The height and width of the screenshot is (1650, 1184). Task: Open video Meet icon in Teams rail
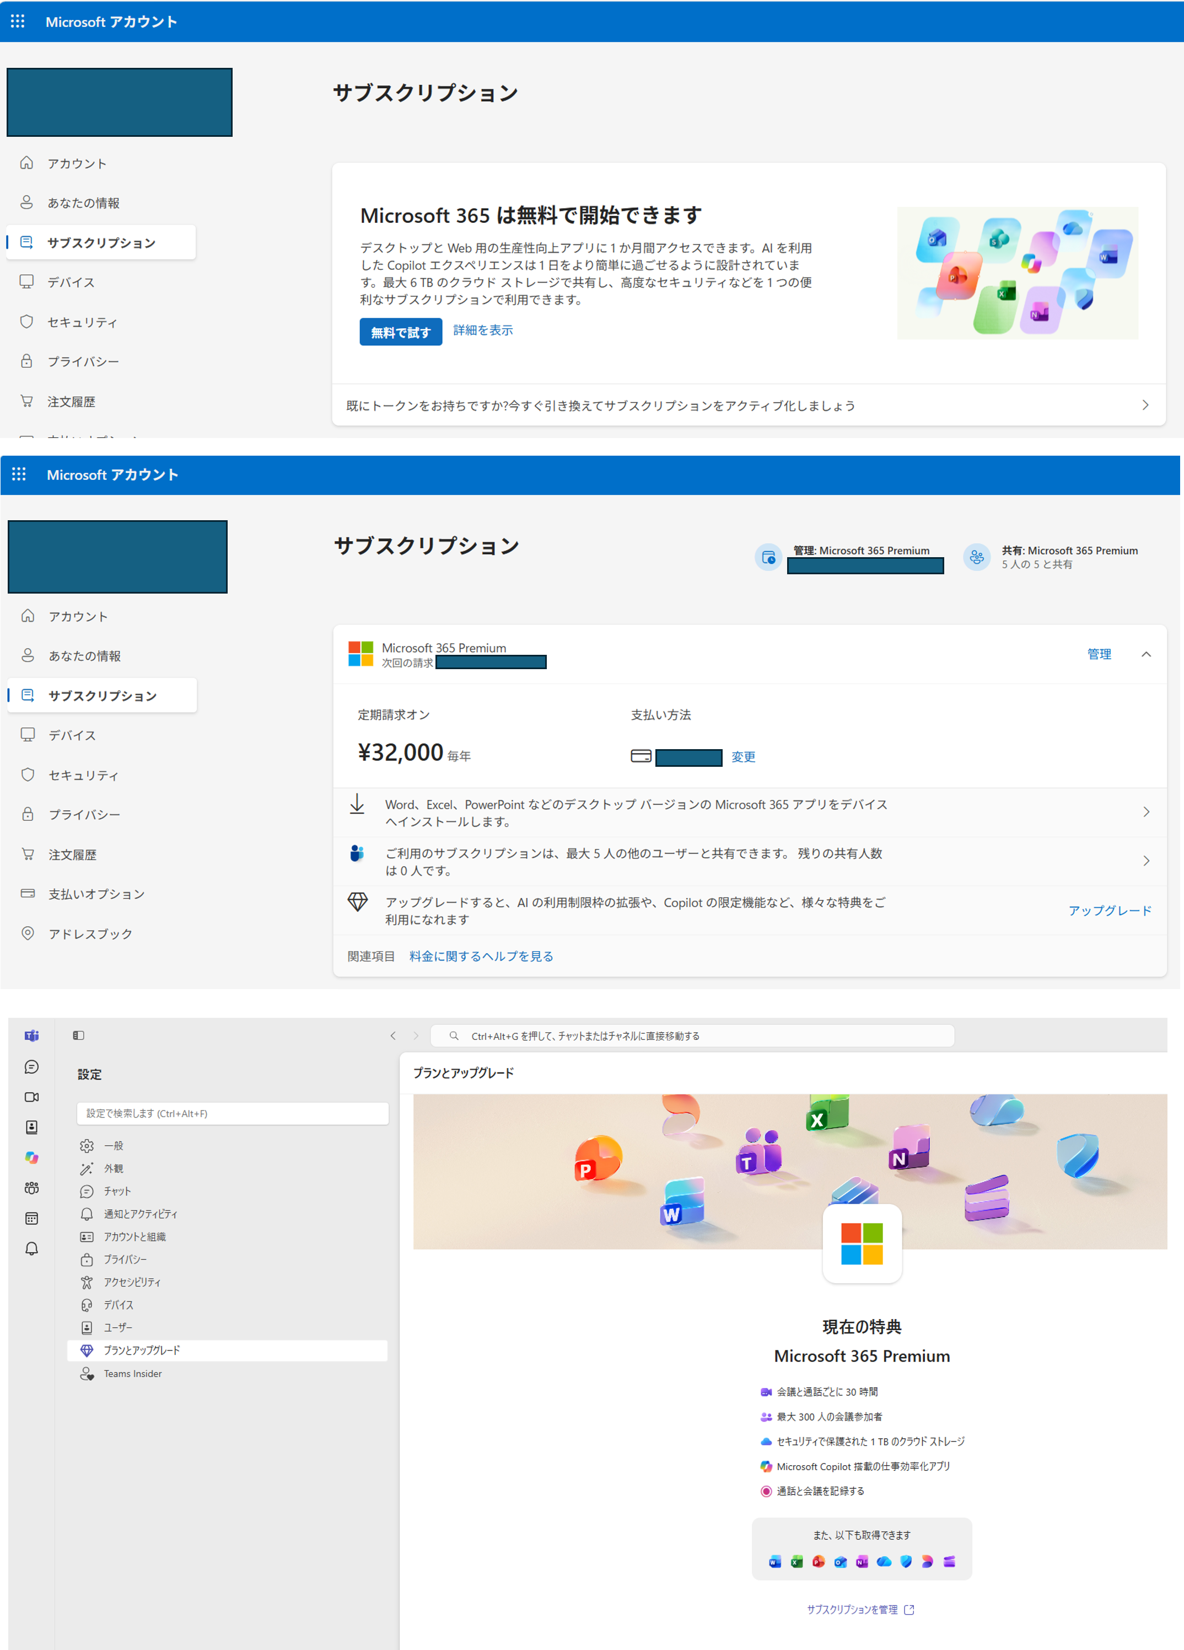(x=31, y=1097)
